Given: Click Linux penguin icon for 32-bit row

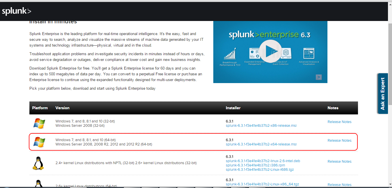Looking at the screenshot, I should [x=38, y=163].
